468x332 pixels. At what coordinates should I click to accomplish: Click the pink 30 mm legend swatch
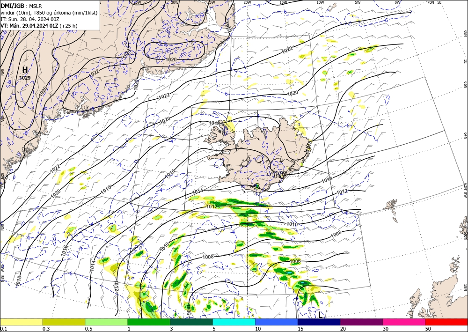(x=404, y=322)
